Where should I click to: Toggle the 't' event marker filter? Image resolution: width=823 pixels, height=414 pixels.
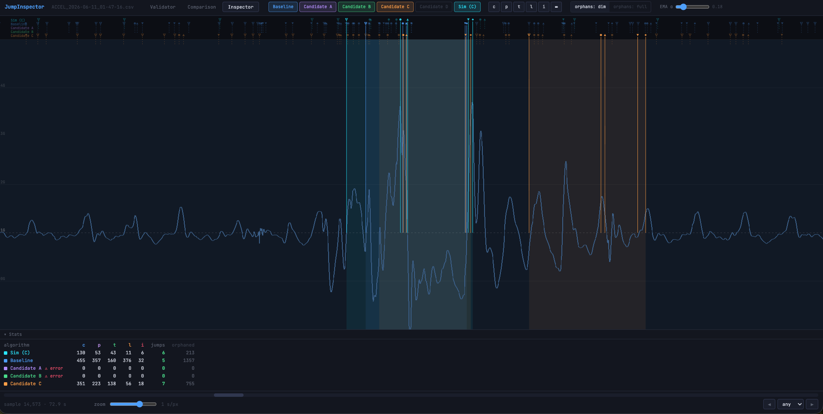(x=519, y=7)
